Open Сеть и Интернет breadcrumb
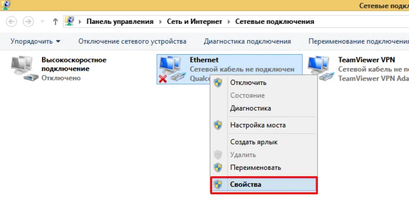Image resolution: width=409 pixels, height=224 pixels. pyautogui.click(x=194, y=22)
